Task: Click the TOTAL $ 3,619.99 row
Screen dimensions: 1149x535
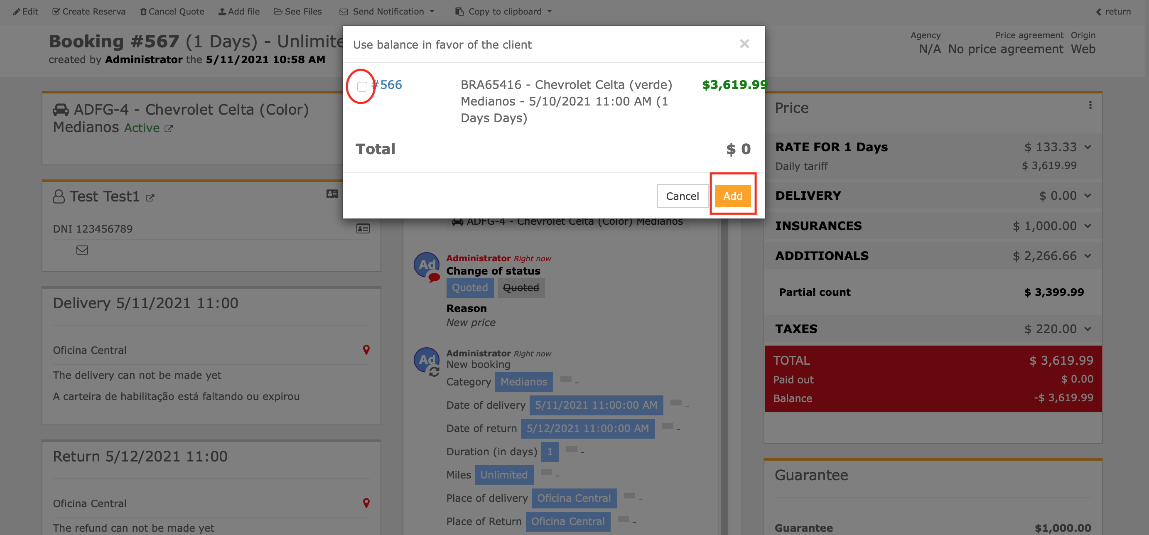Action: click(x=933, y=360)
